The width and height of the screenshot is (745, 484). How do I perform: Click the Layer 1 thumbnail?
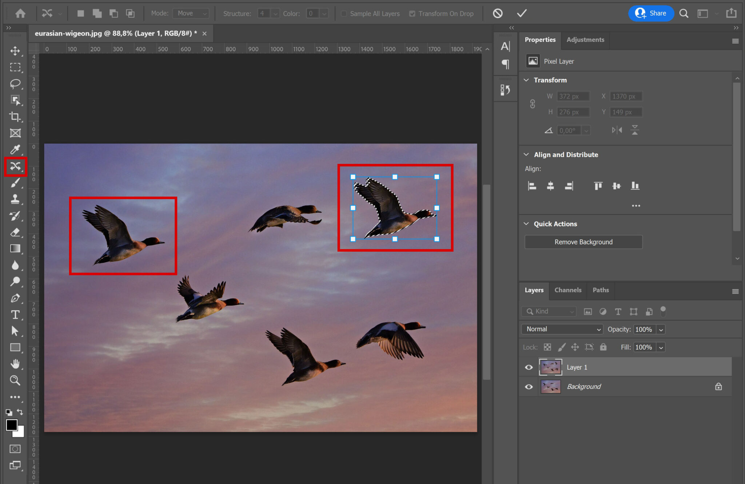pyautogui.click(x=550, y=367)
